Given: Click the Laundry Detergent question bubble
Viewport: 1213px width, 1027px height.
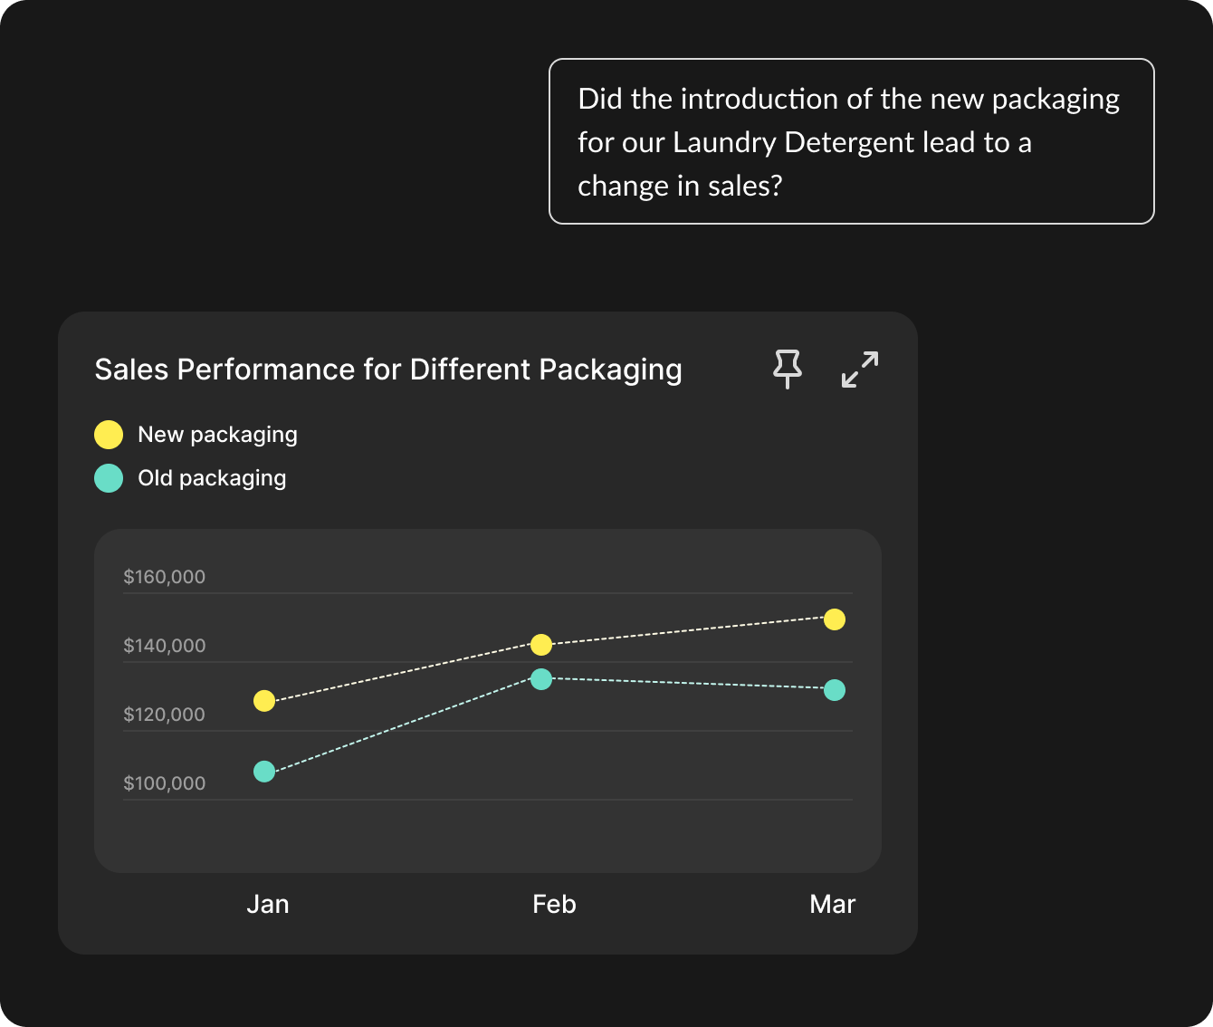Looking at the screenshot, I should (851, 141).
